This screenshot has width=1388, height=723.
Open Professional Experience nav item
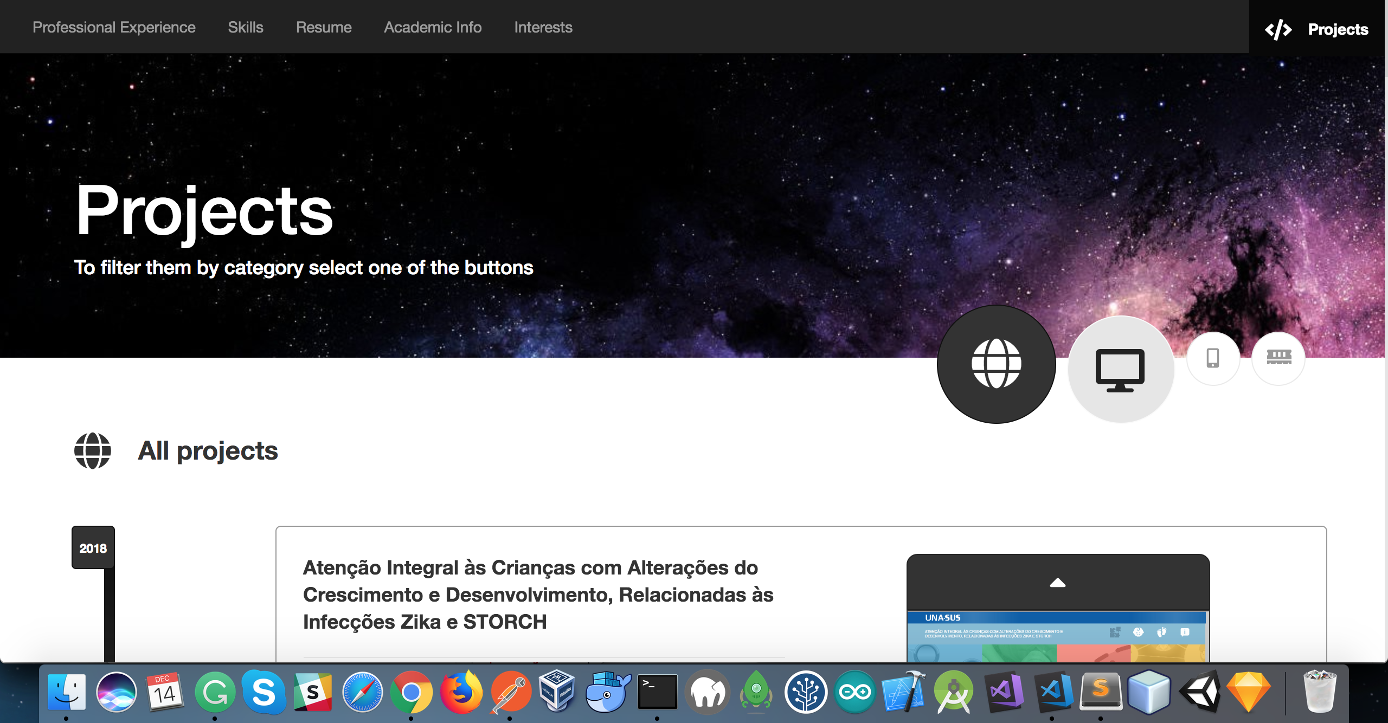[114, 27]
